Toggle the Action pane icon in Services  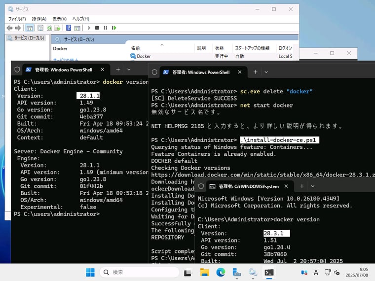[x=77, y=28]
